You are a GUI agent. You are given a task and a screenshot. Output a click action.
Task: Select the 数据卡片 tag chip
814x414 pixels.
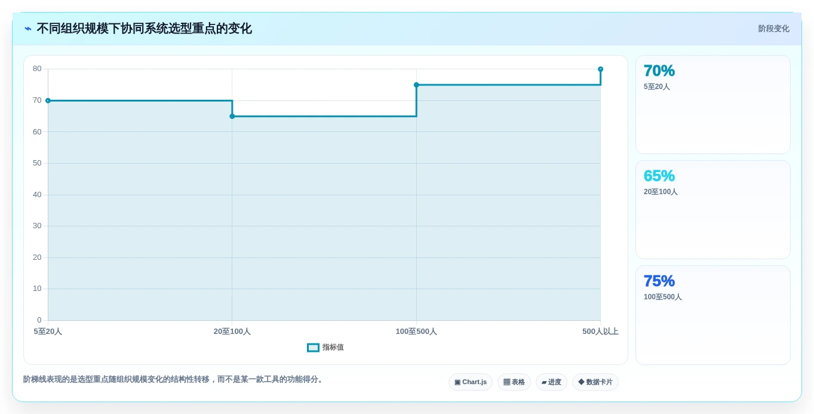click(x=595, y=382)
